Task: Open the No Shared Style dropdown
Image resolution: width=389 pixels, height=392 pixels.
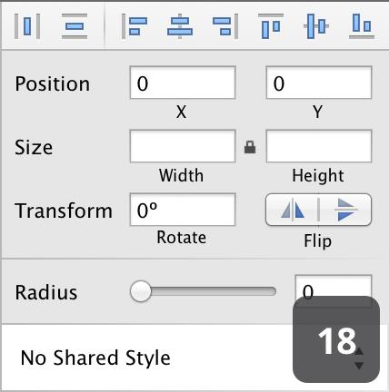Action: click(x=194, y=358)
